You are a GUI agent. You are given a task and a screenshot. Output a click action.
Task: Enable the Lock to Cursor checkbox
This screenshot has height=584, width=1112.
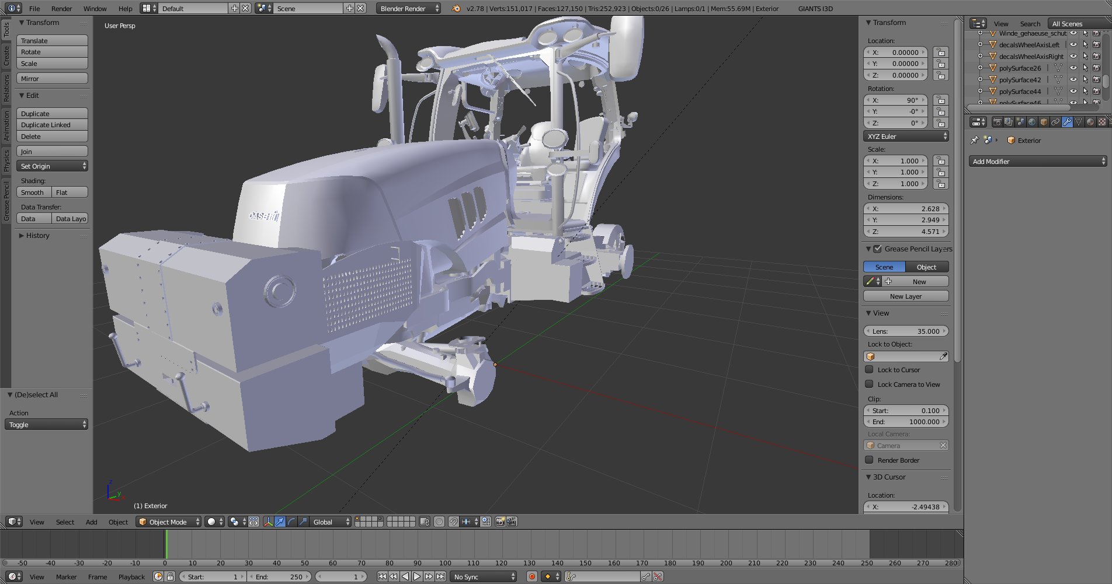click(869, 370)
